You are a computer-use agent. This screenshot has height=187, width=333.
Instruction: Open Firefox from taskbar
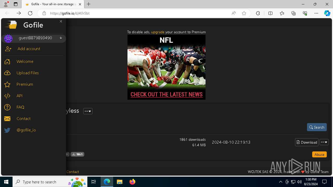click(x=132, y=182)
